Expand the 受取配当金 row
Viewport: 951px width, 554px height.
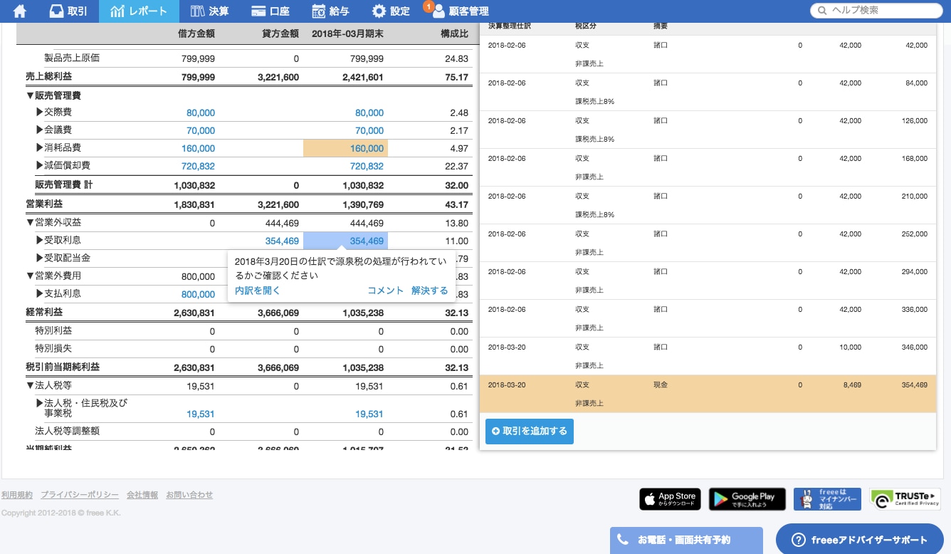[40, 258]
